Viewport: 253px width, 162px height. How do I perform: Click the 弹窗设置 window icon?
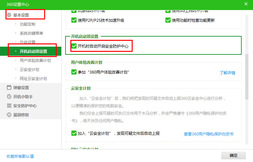point(9,87)
